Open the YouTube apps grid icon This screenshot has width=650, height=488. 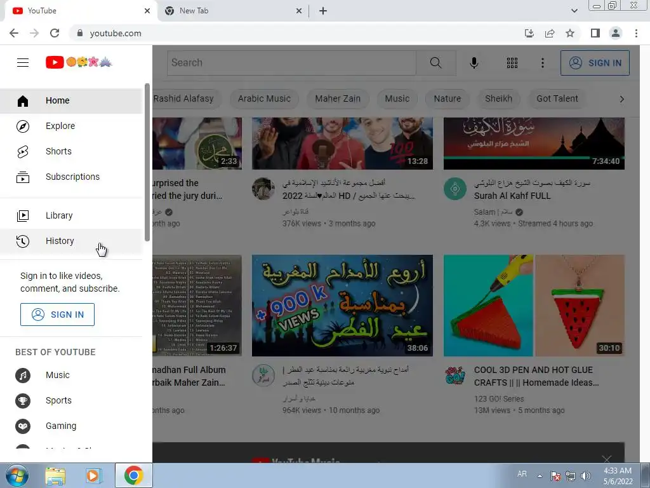pos(512,63)
